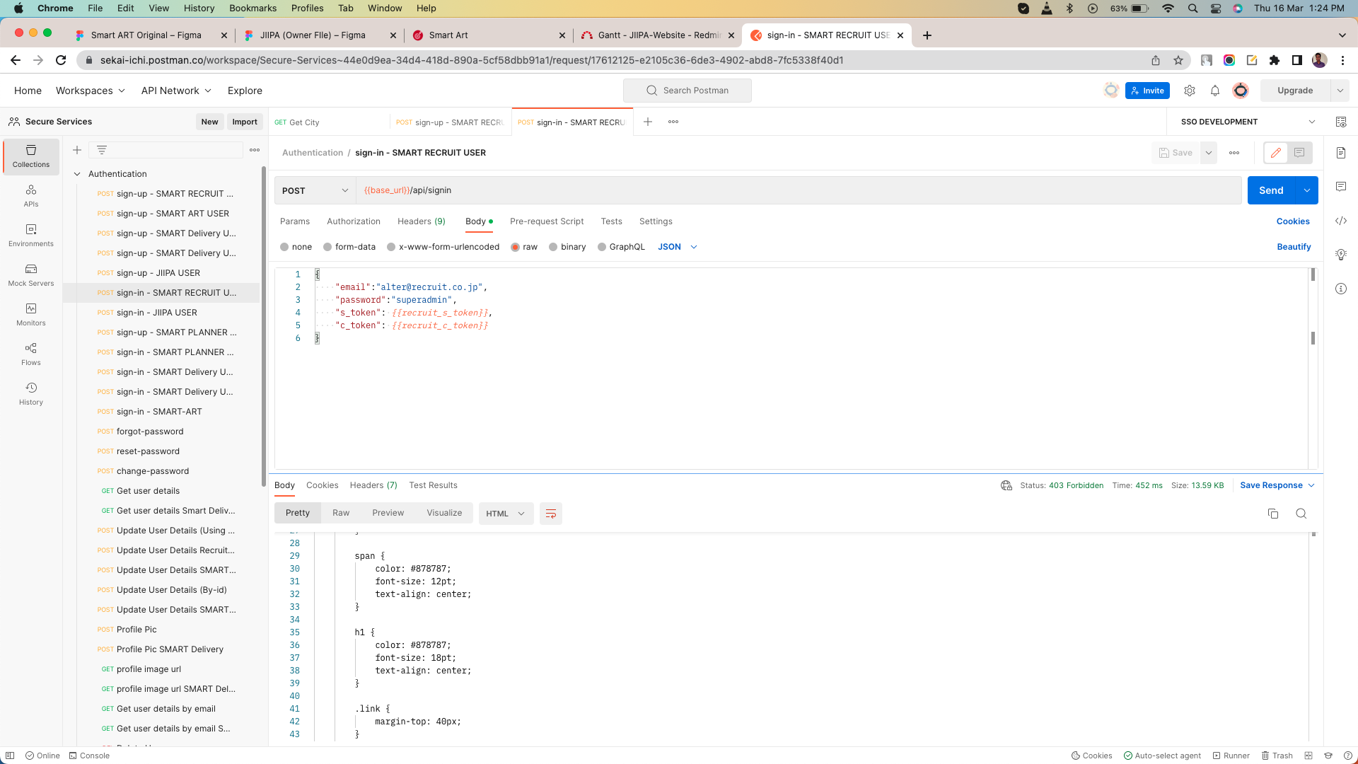
Task: Click the Beautify link
Action: click(x=1294, y=247)
